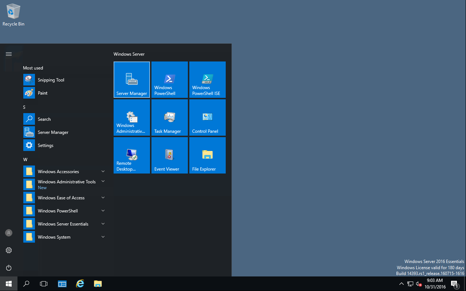
Task: Click the muted volume tray icon
Action: tap(419, 284)
